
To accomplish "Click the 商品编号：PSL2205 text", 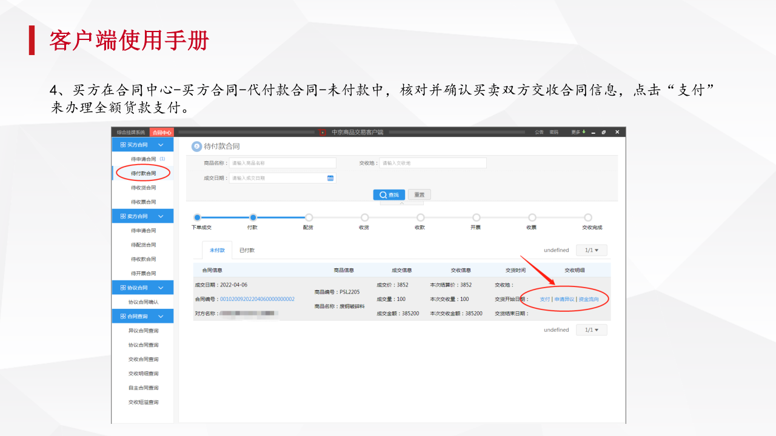I will click(x=337, y=292).
